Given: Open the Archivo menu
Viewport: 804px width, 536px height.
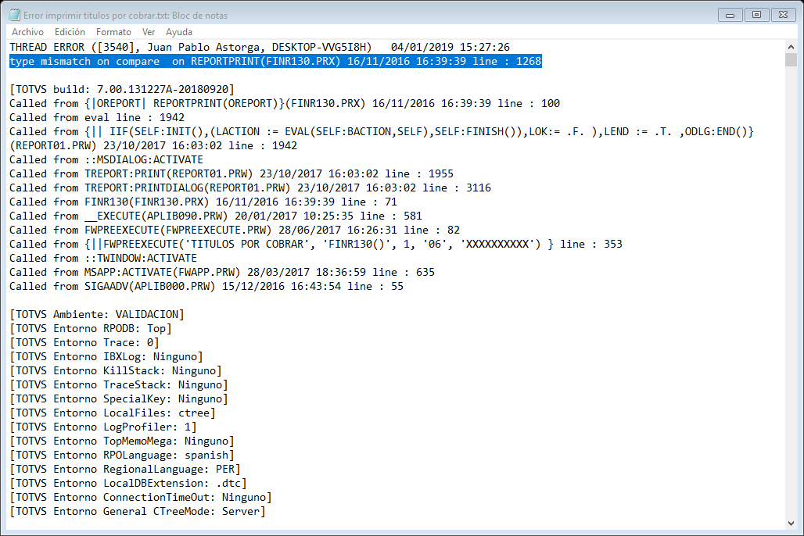Looking at the screenshot, I should 27,32.
